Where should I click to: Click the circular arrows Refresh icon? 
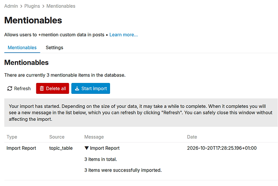tap(10, 89)
